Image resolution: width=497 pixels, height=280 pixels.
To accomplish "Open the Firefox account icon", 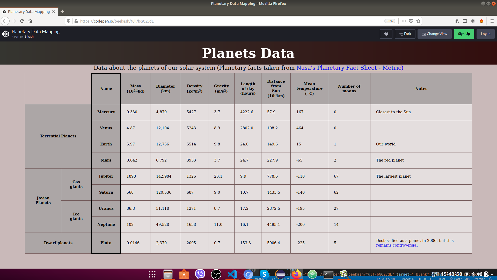I will [x=473, y=21].
